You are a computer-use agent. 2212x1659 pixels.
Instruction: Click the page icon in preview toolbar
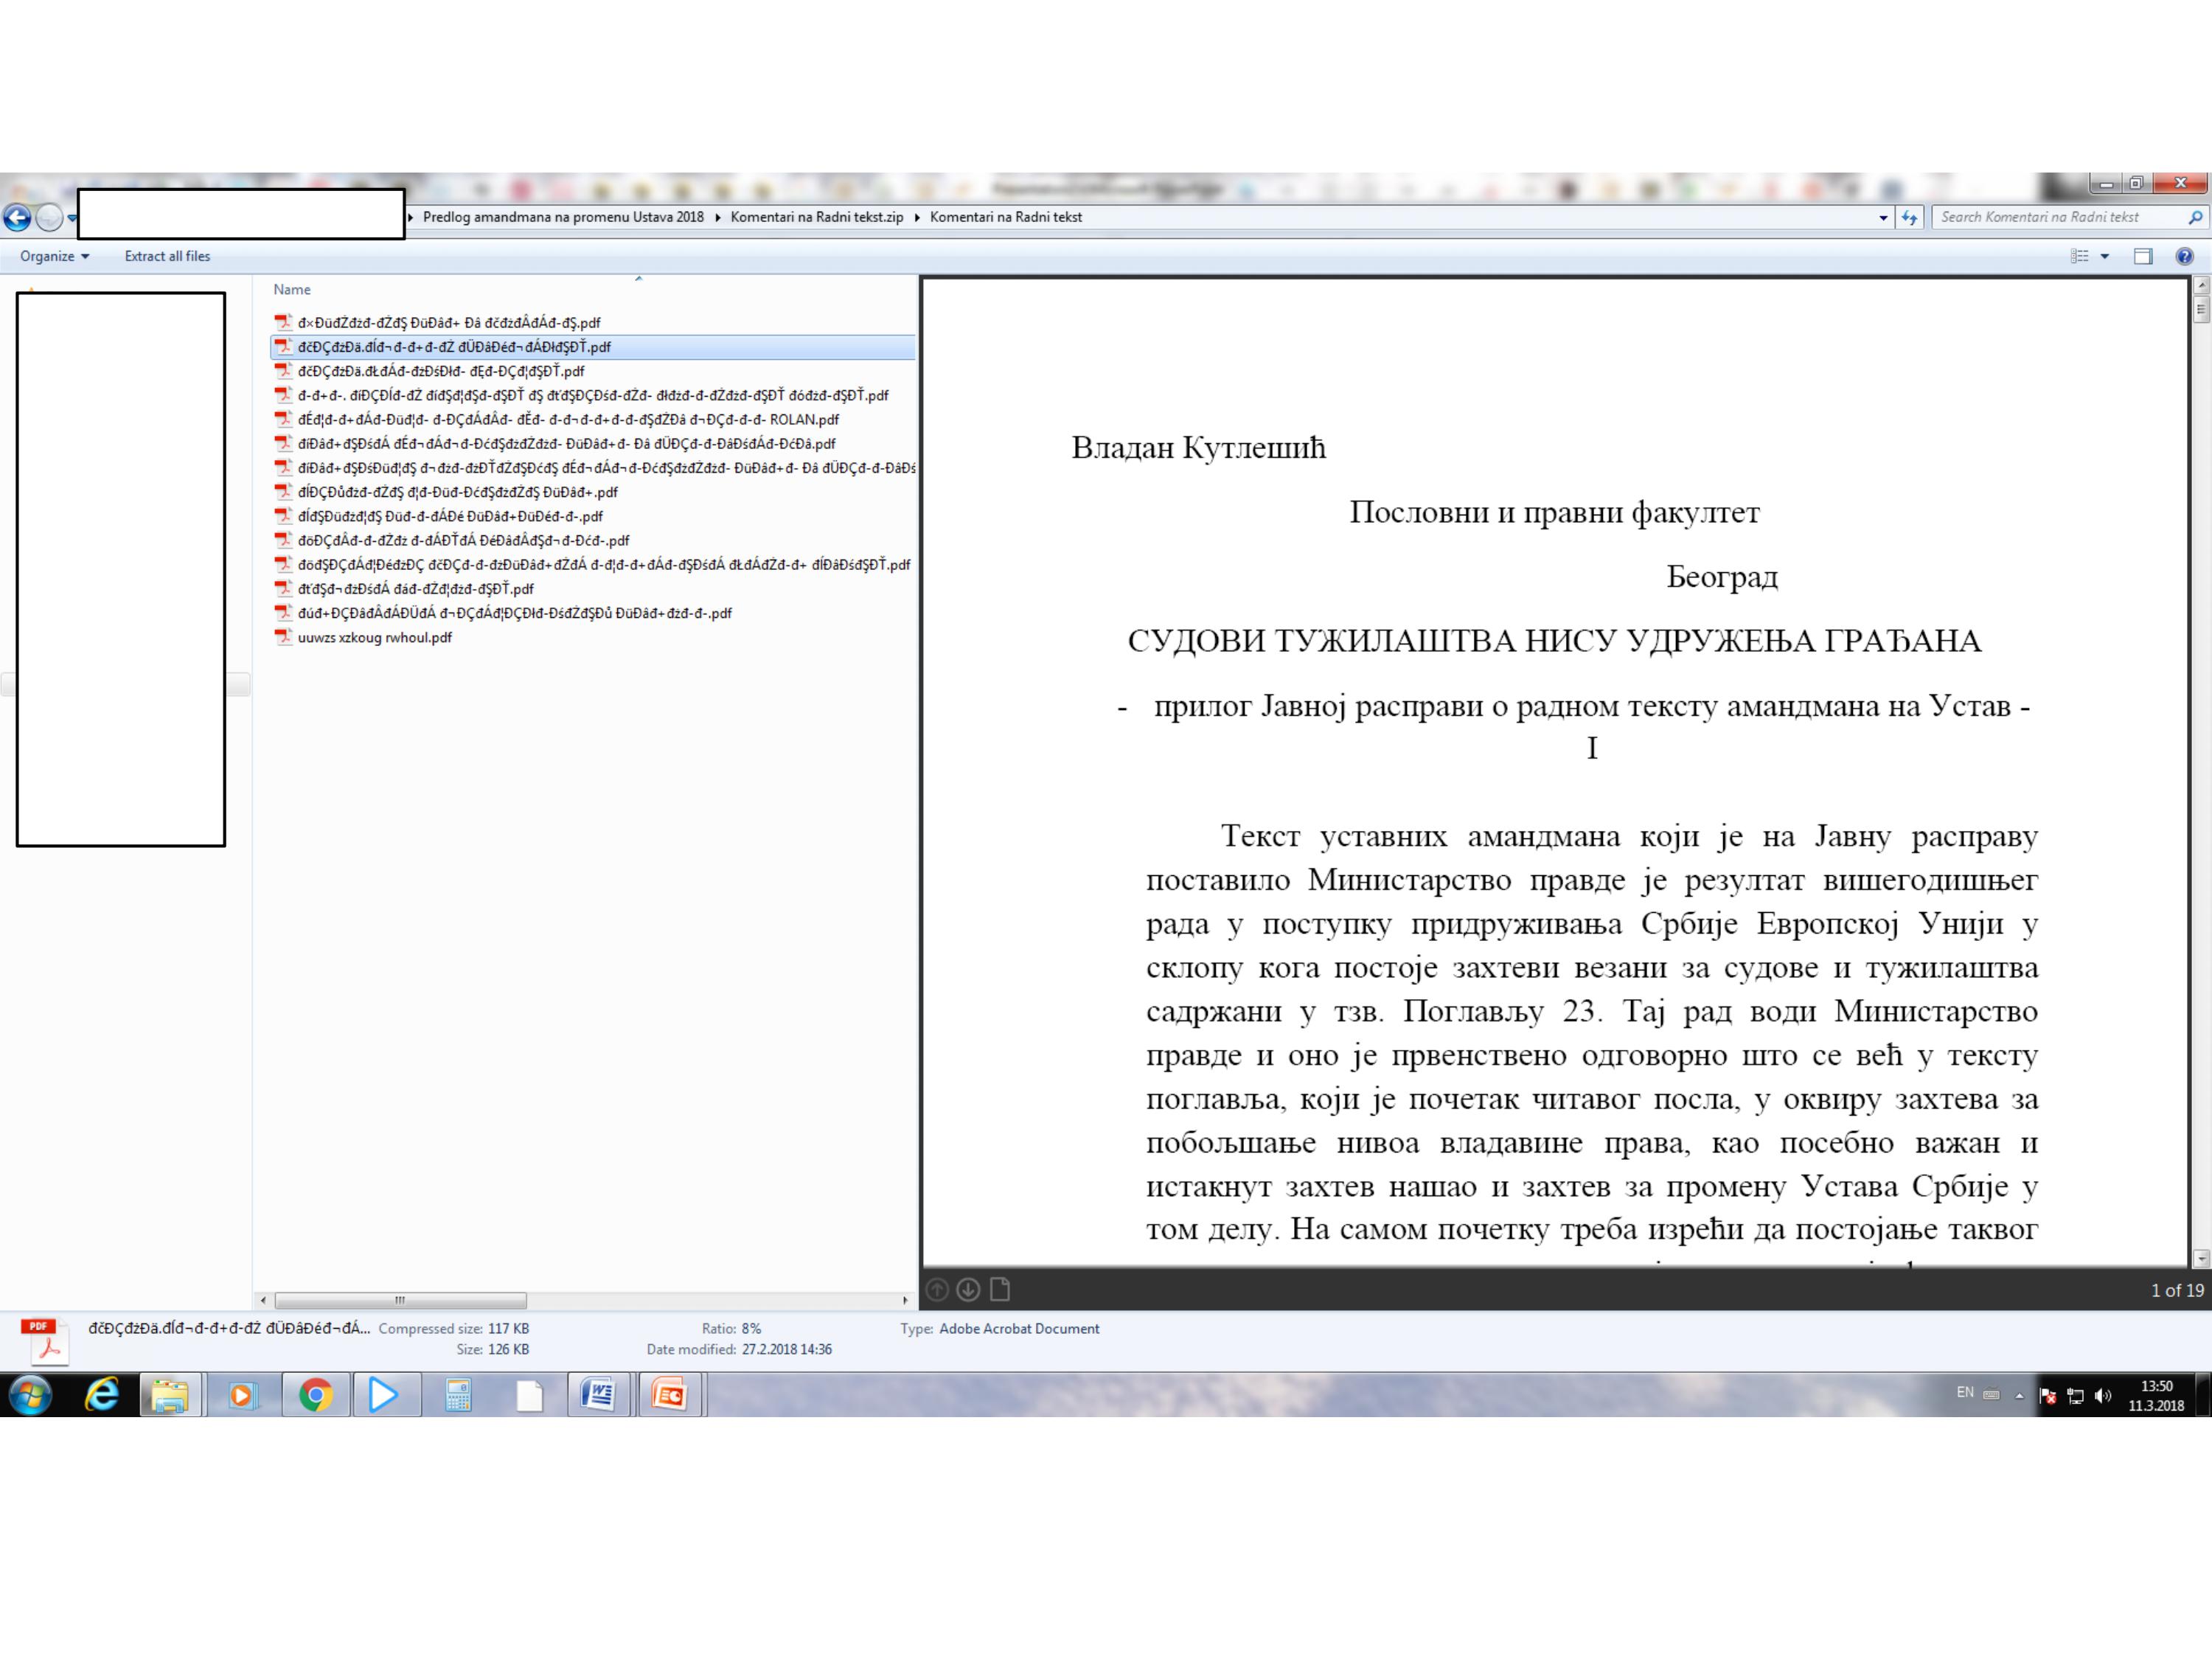(x=999, y=1290)
